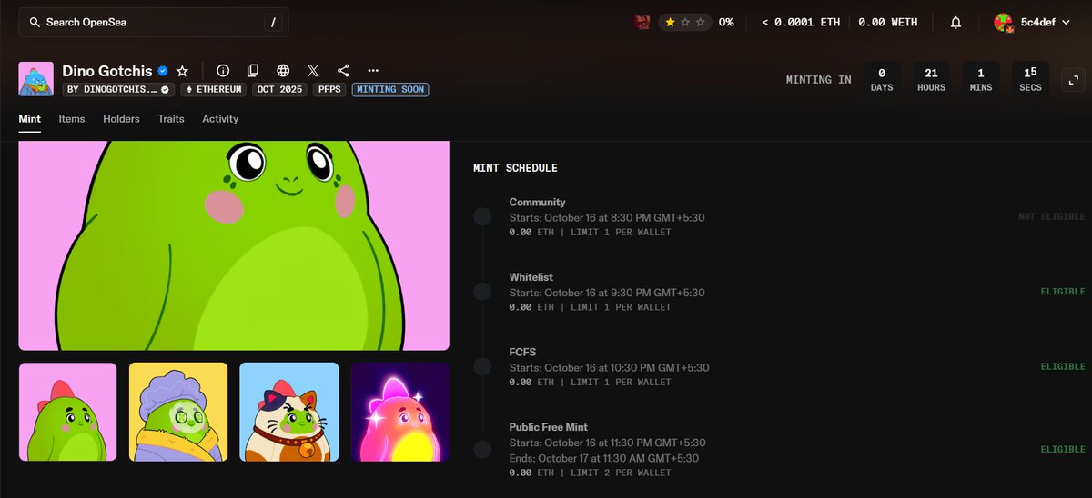The height and width of the screenshot is (498, 1092).
Task: Click the MINT SCHEDULE heading
Action: (x=515, y=168)
